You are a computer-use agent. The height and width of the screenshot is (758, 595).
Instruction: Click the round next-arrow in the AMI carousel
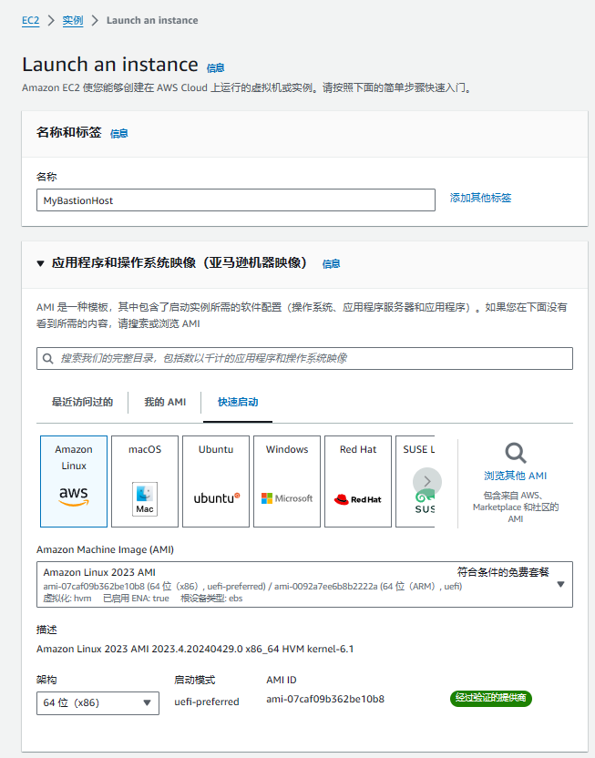tap(427, 481)
